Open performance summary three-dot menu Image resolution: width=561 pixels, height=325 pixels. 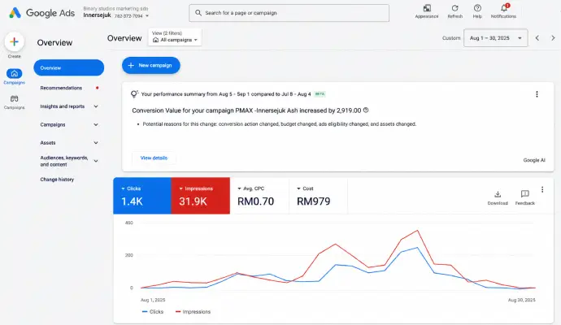point(537,94)
